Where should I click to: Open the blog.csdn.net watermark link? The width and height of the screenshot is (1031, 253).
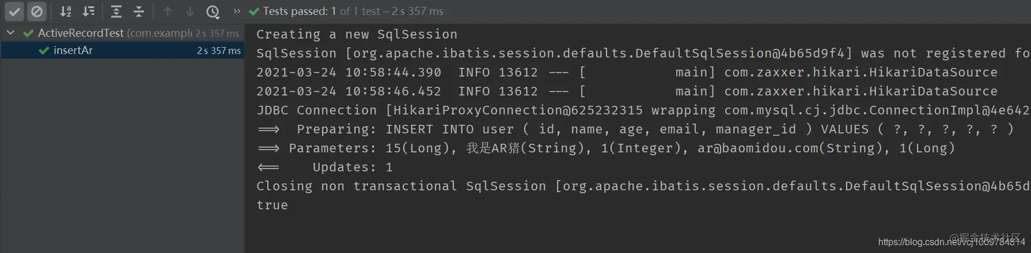951,242
